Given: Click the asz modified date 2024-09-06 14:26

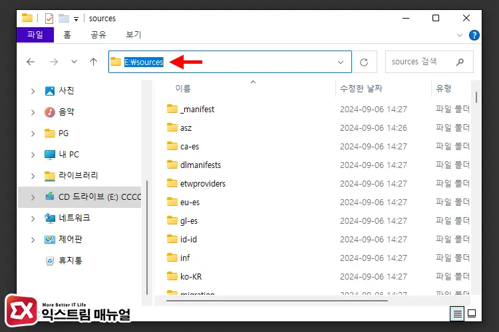Looking at the screenshot, I should (x=373, y=128).
